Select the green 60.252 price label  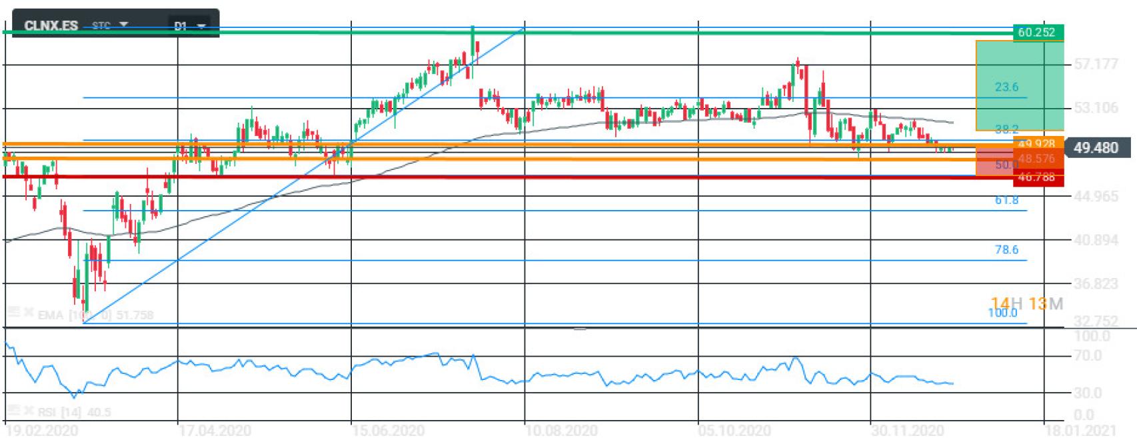(1037, 32)
